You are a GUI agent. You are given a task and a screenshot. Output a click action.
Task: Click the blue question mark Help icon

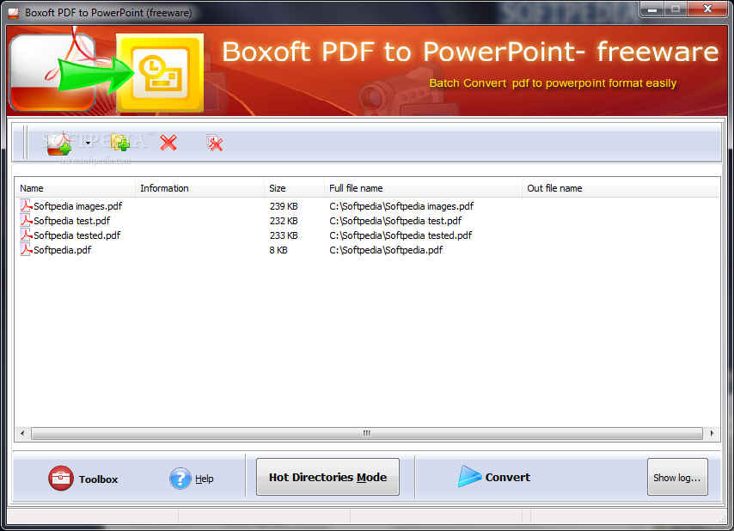coord(180,479)
